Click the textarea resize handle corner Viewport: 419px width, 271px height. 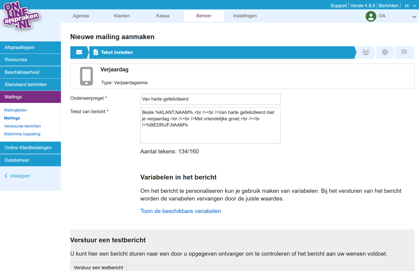279,141
